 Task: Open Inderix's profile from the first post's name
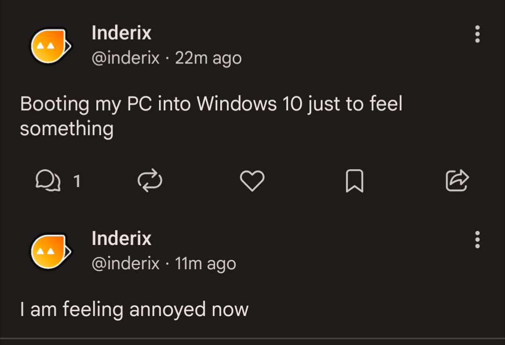(122, 33)
